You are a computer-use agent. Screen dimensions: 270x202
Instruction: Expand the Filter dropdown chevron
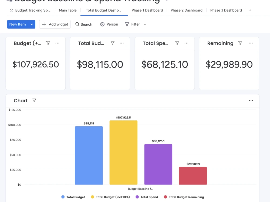(145, 24)
